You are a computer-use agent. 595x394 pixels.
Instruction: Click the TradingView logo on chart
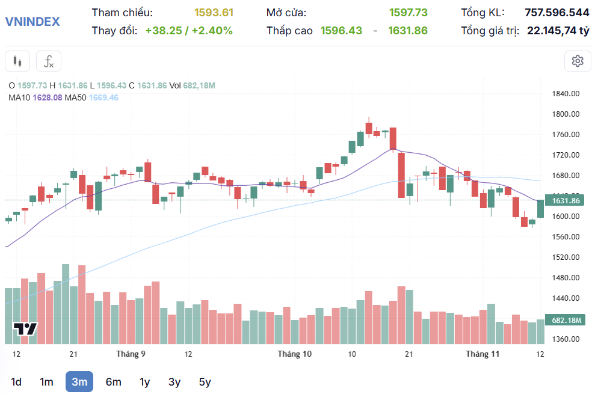(x=25, y=329)
